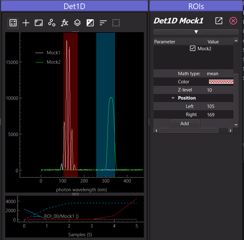Click the sort lines icon
This screenshot has height=240, width=244.
coord(103,23)
